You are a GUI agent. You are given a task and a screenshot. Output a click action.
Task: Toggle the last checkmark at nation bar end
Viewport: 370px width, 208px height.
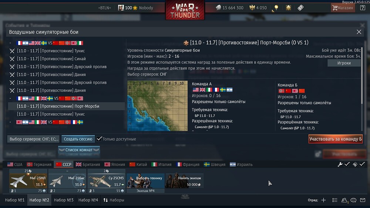(362, 164)
